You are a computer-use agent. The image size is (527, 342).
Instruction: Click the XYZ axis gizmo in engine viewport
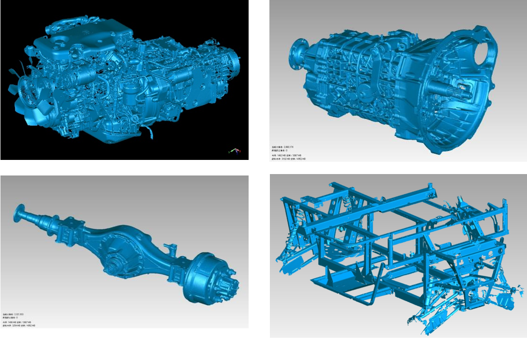point(235,151)
